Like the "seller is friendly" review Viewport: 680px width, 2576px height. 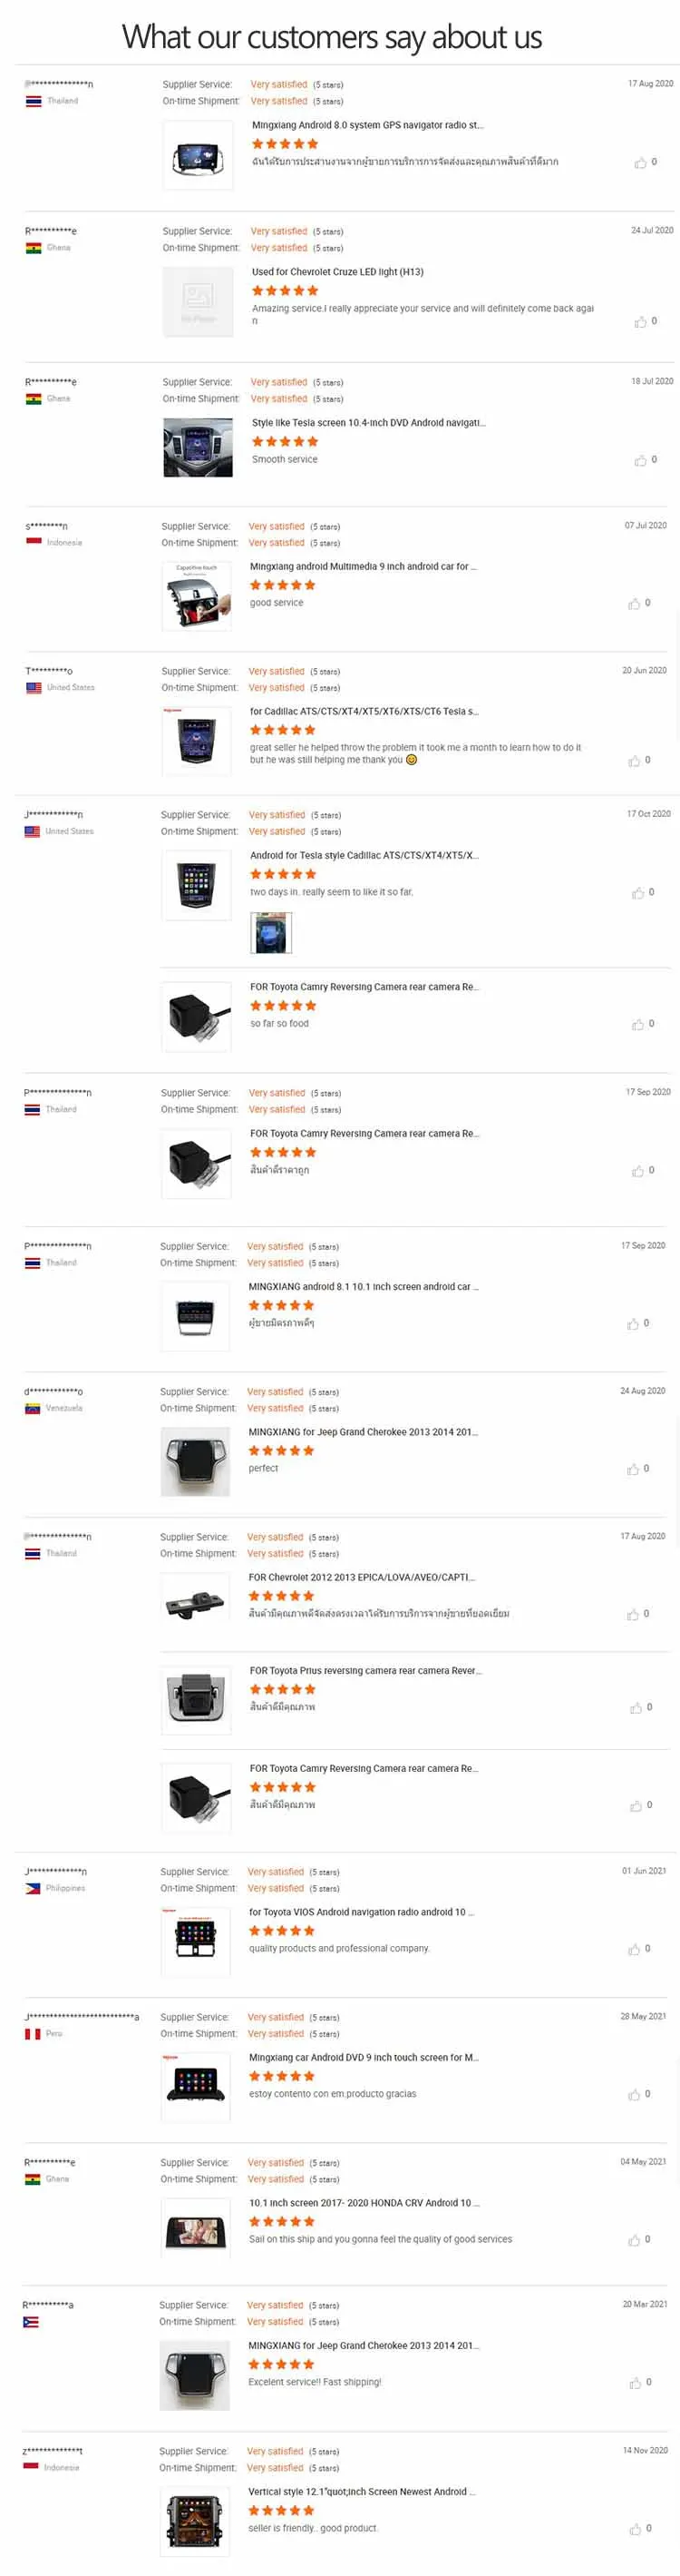coord(635,2529)
